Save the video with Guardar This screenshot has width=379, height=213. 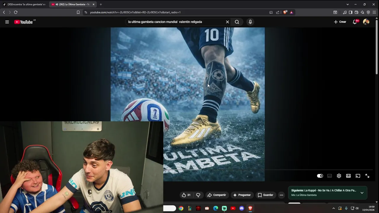click(x=266, y=195)
